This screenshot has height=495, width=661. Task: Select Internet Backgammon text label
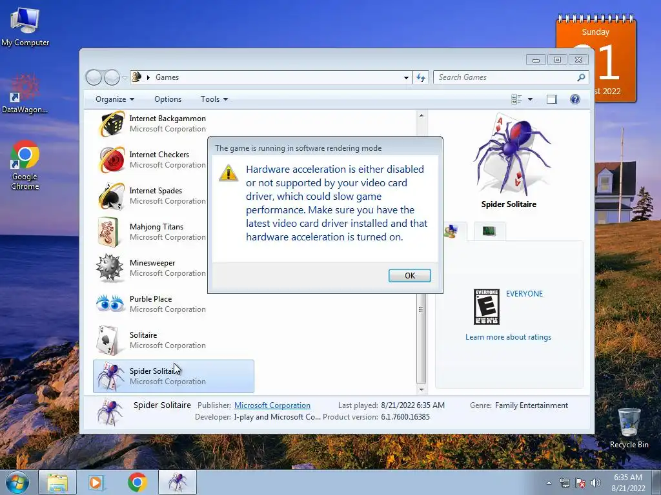pyautogui.click(x=167, y=119)
